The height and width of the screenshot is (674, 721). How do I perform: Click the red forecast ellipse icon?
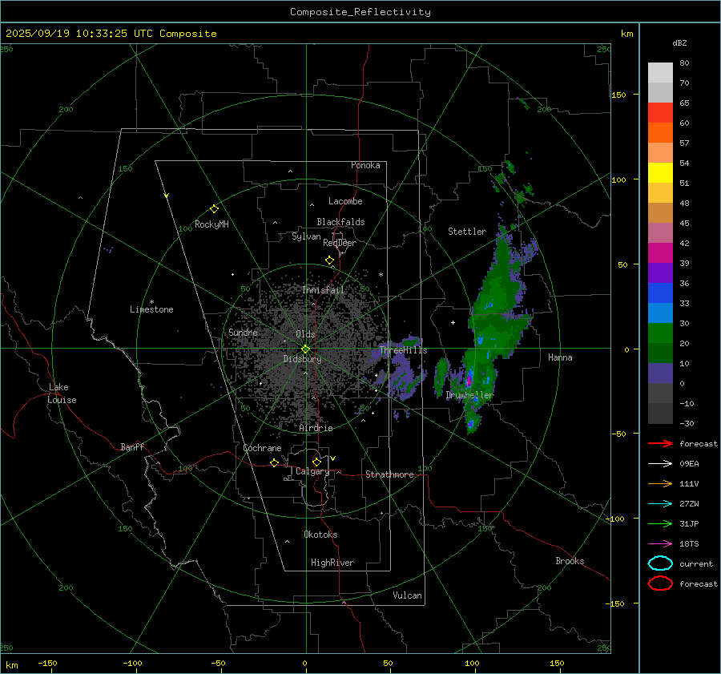(x=660, y=583)
